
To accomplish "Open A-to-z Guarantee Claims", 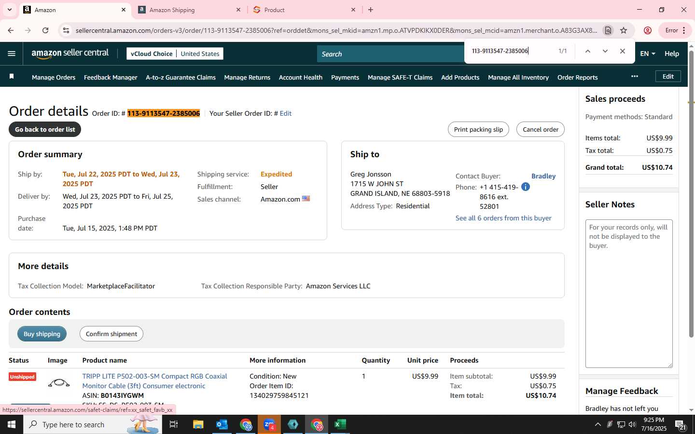I will click(x=181, y=77).
